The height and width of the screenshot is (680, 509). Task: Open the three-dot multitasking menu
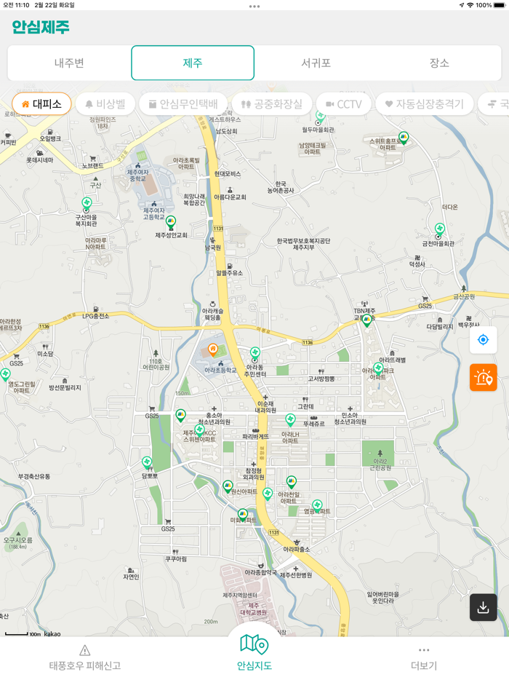pyautogui.click(x=254, y=7)
